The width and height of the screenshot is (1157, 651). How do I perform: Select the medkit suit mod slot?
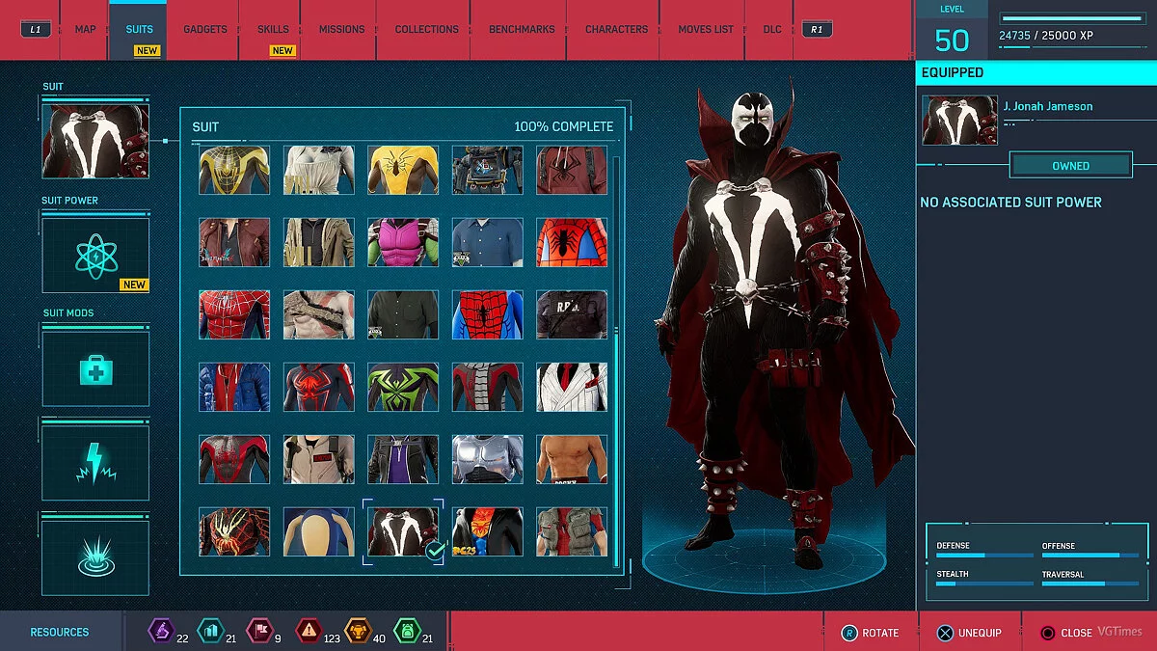click(95, 367)
